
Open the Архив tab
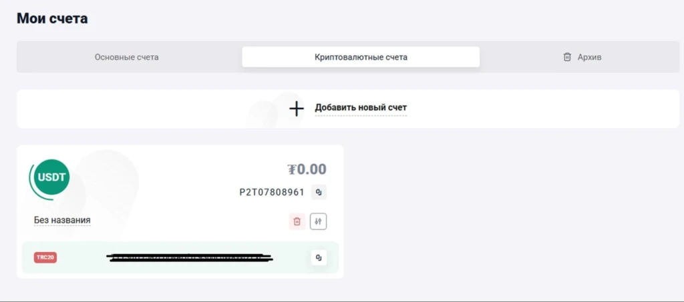pos(582,57)
